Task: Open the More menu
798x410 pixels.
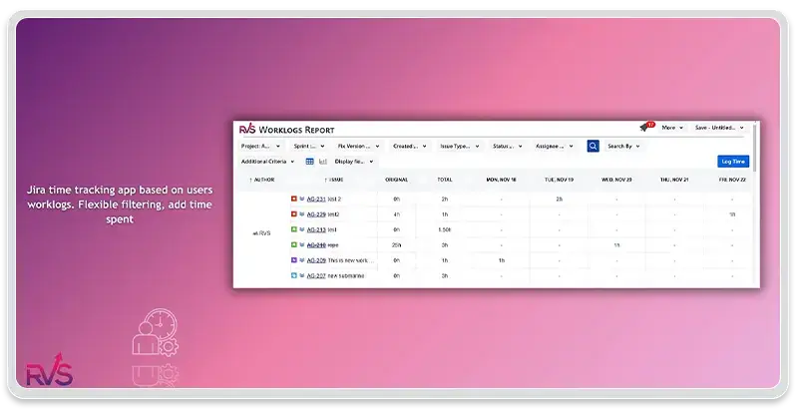Action: pos(672,128)
